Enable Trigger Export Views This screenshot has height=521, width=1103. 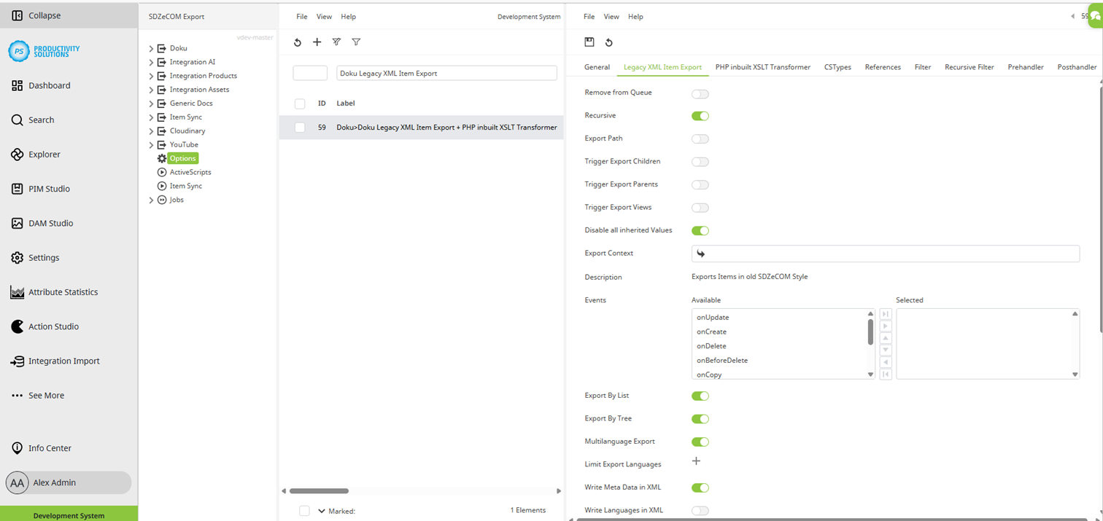[x=700, y=208]
